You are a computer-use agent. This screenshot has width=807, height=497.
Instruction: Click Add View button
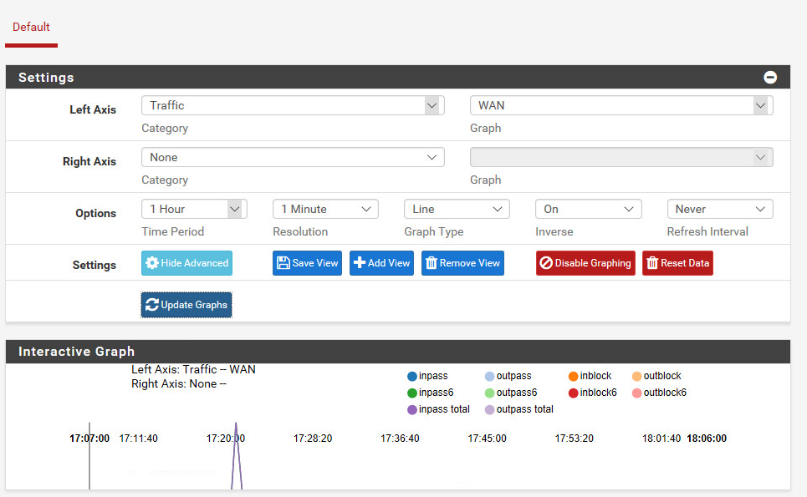tap(381, 263)
